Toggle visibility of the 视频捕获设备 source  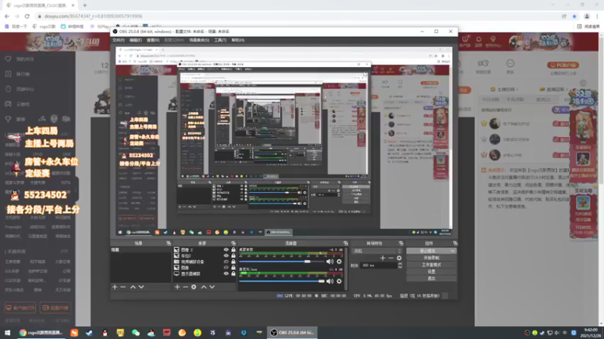(226, 261)
